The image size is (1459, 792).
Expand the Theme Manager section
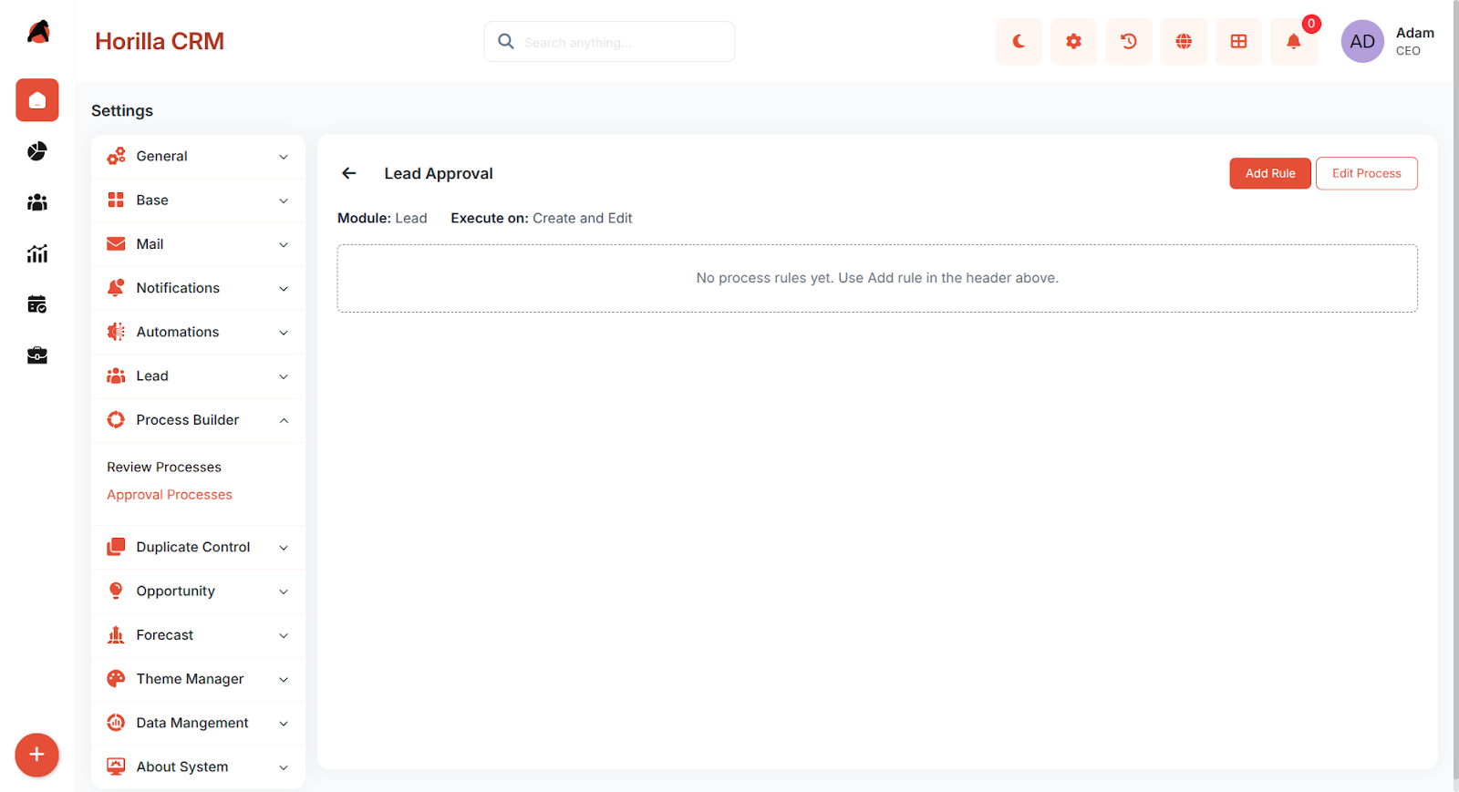click(198, 679)
